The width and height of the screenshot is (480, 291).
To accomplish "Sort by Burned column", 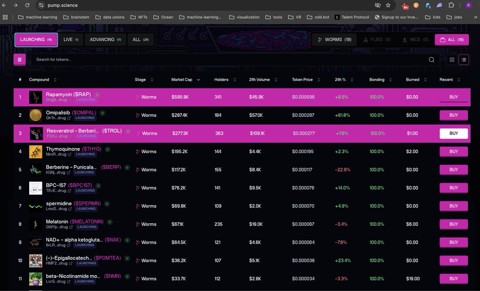I will 416,80.
